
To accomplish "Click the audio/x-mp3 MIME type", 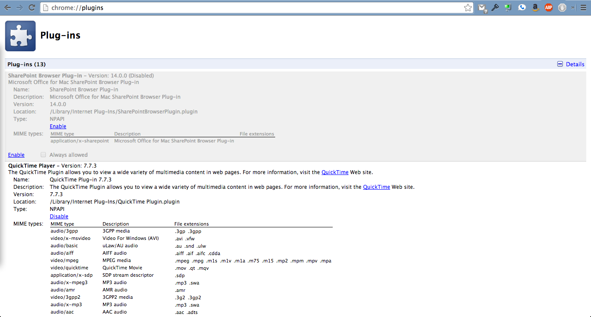I will [x=66, y=305].
